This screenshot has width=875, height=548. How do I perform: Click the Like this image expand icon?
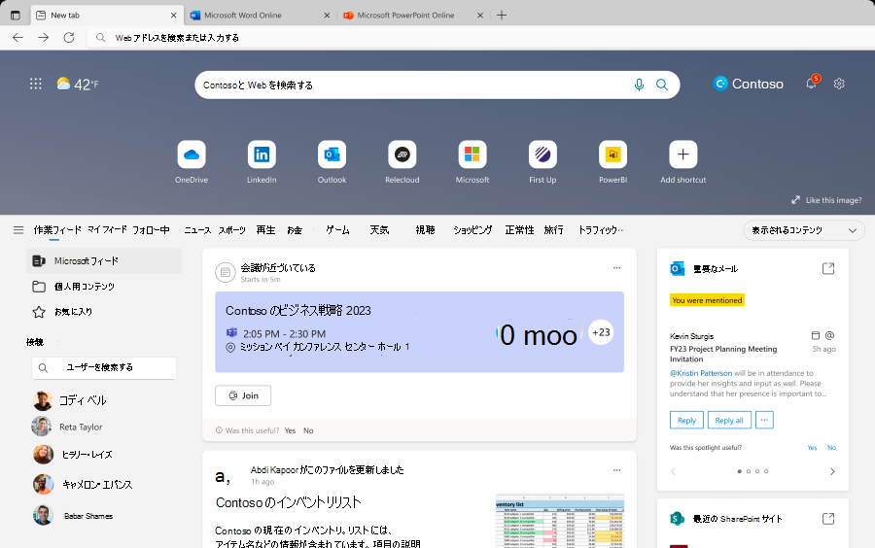795,200
